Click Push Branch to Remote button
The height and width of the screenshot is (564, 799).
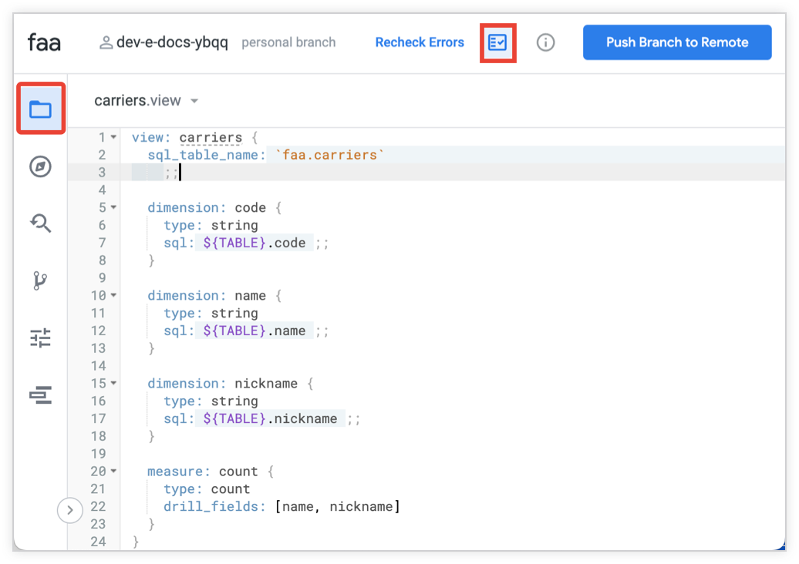pos(676,42)
